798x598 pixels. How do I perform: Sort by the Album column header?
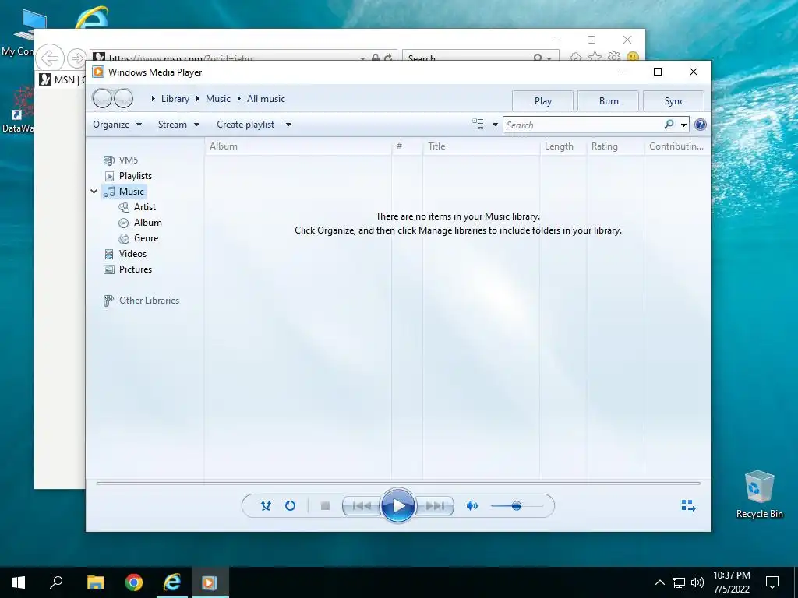coord(298,146)
